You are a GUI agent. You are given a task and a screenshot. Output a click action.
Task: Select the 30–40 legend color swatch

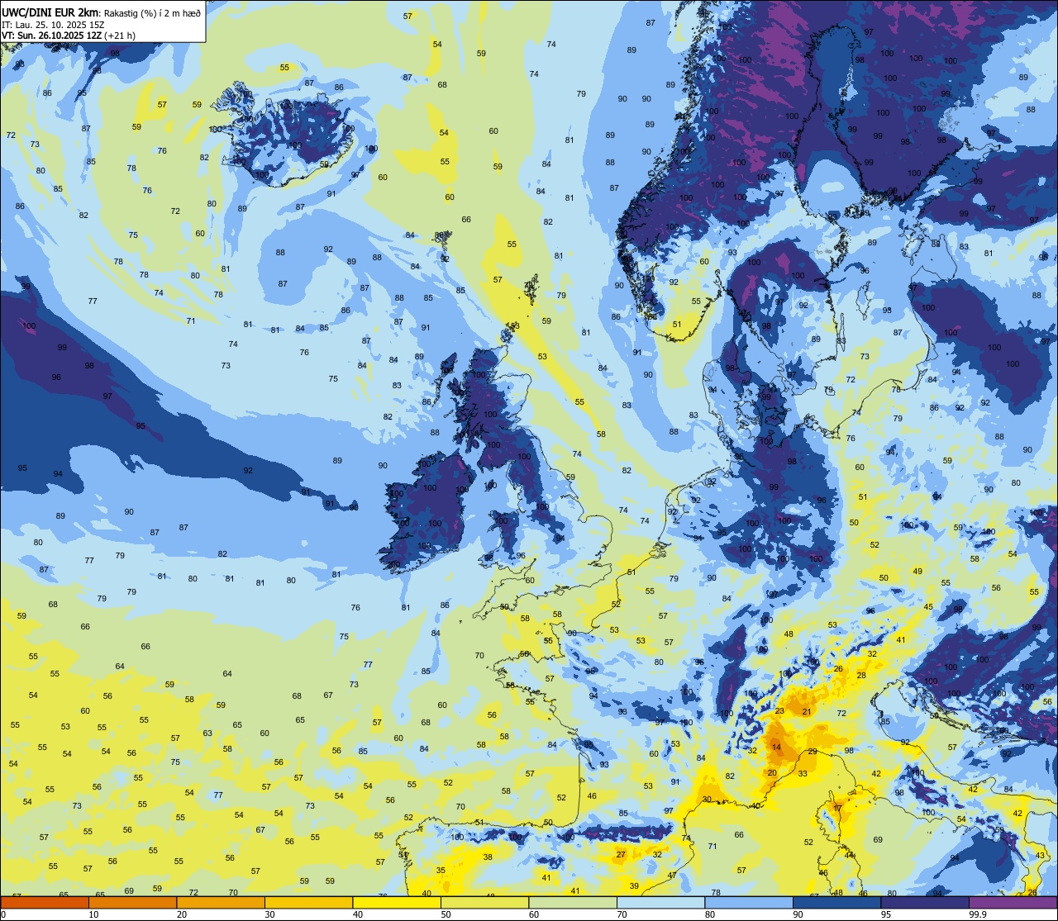tap(308, 902)
